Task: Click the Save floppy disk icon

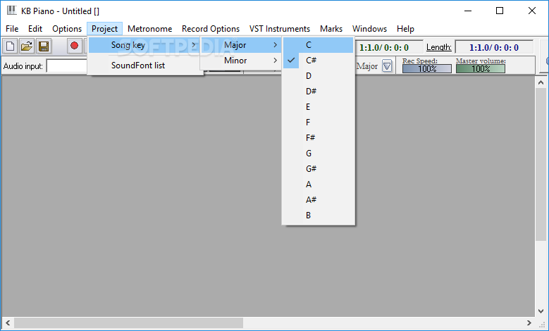Action: [x=44, y=46]
